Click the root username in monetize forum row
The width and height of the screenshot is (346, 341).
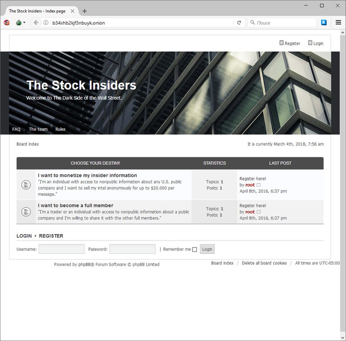pos(250,185)
